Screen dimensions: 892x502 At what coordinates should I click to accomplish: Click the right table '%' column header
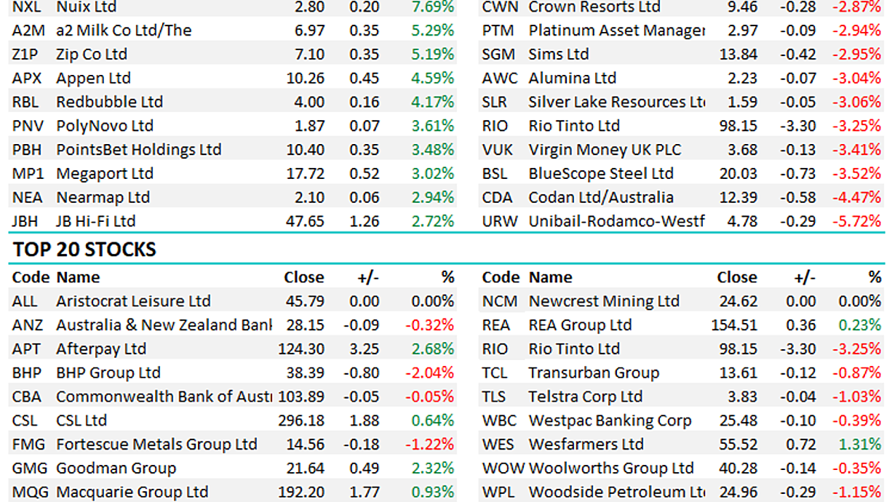pos(875,277)
